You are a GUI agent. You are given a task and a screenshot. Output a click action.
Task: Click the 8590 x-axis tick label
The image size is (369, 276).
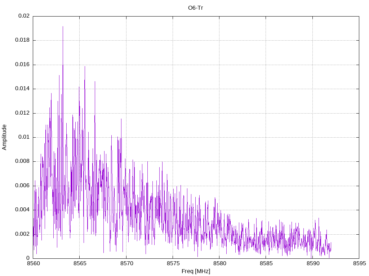[x=313, y=263]
